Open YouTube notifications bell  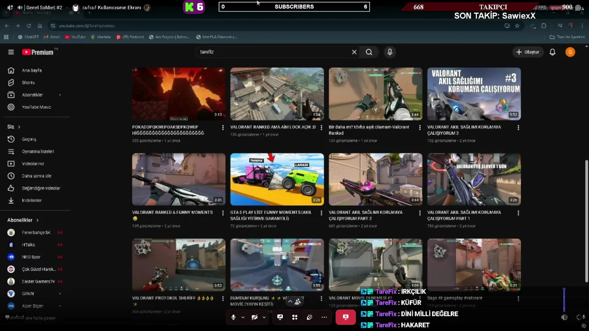(553, 52)
